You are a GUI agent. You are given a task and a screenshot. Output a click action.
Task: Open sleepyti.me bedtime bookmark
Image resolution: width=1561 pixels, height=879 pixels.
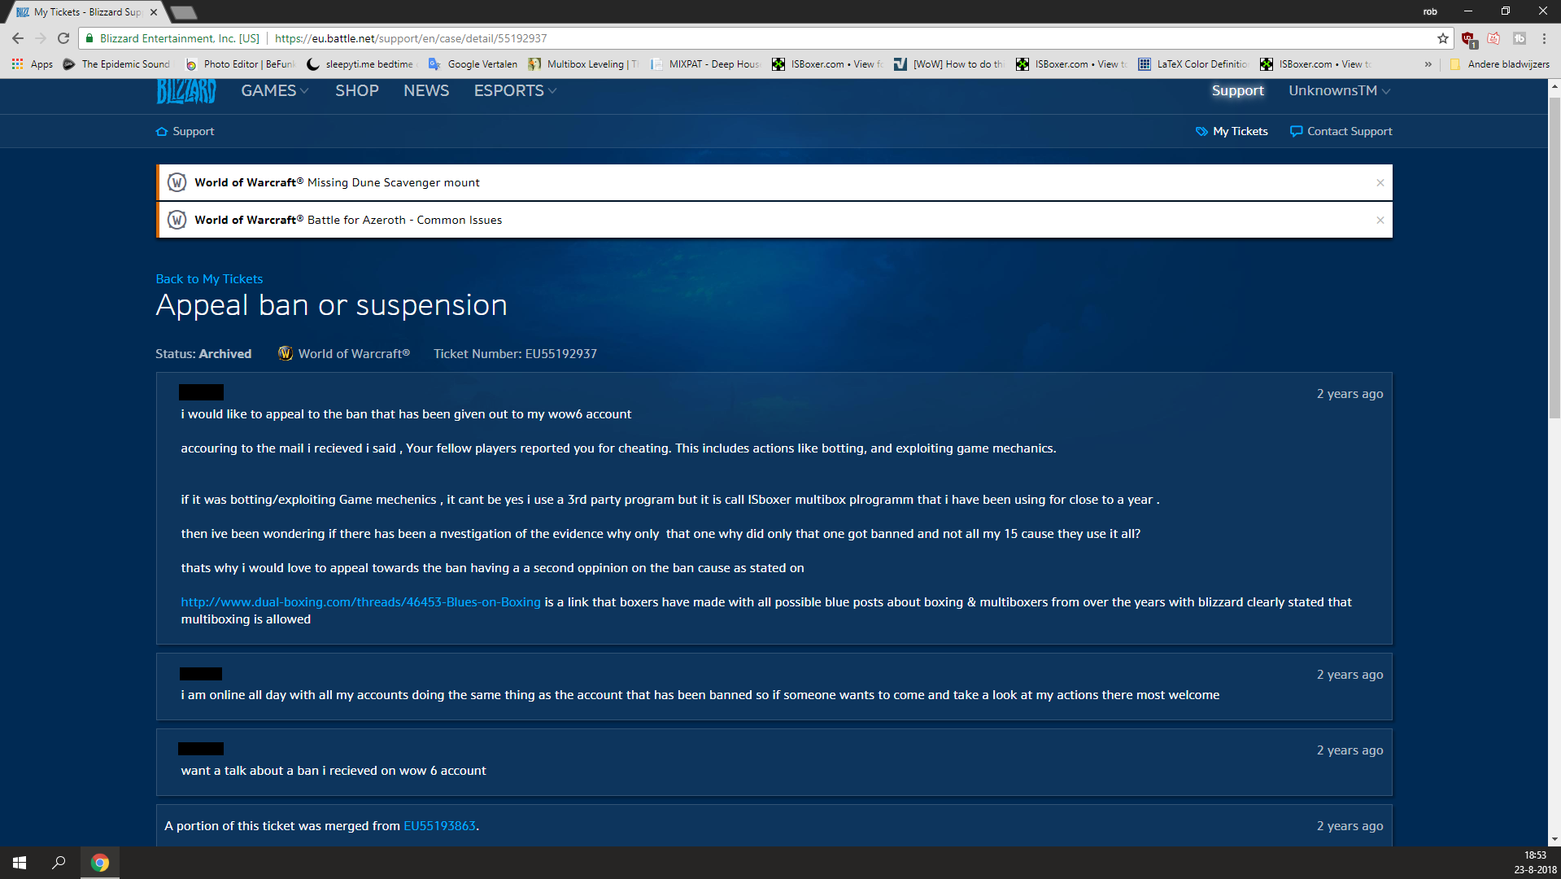(x=361, y=64)
